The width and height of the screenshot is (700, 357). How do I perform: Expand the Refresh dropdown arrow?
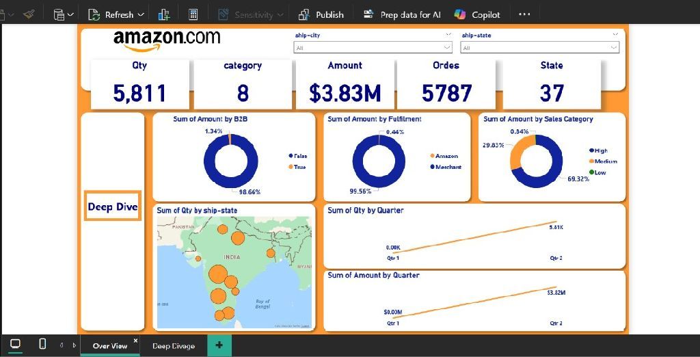tap(141, 14)
